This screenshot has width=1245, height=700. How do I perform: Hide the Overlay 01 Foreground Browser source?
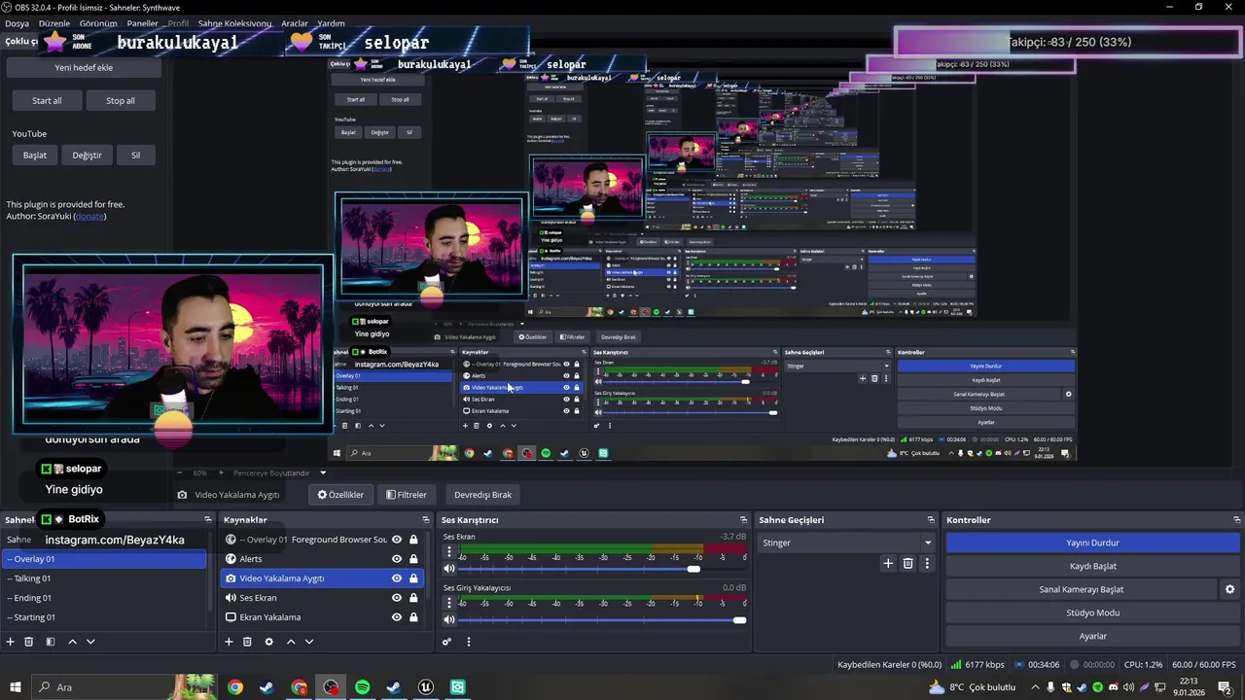tap(397, 540)
